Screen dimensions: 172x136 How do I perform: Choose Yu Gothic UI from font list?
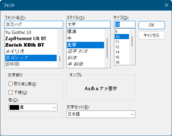(x=31, y=32)
